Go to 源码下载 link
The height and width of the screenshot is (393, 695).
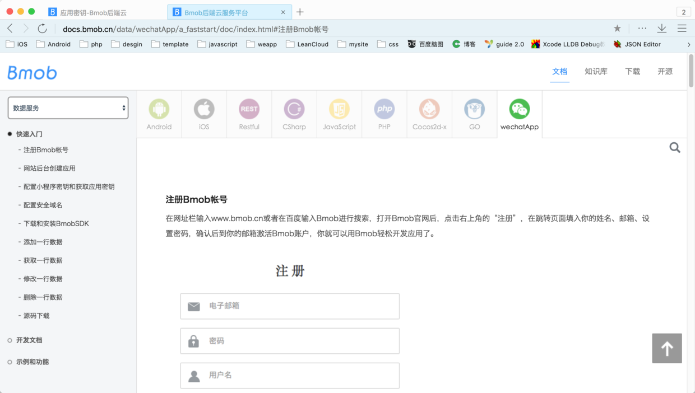[x=36, y=316]
